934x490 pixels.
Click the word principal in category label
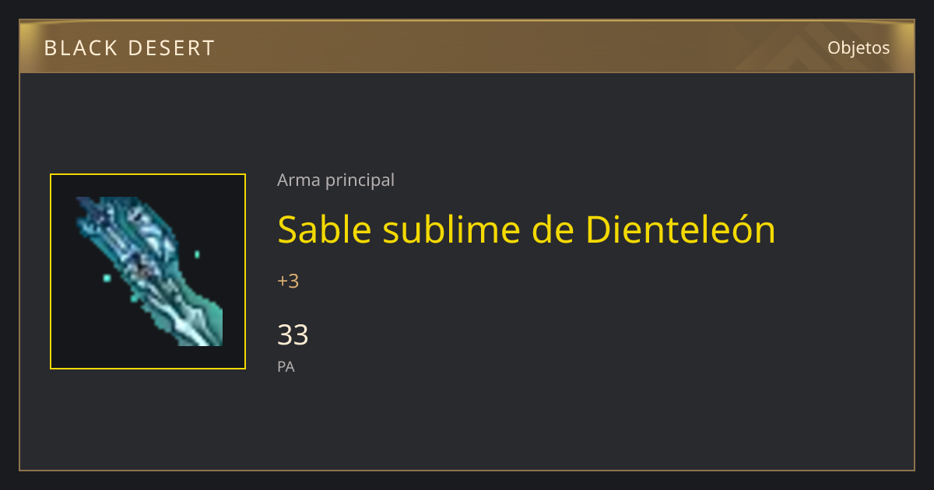[360, 180]
